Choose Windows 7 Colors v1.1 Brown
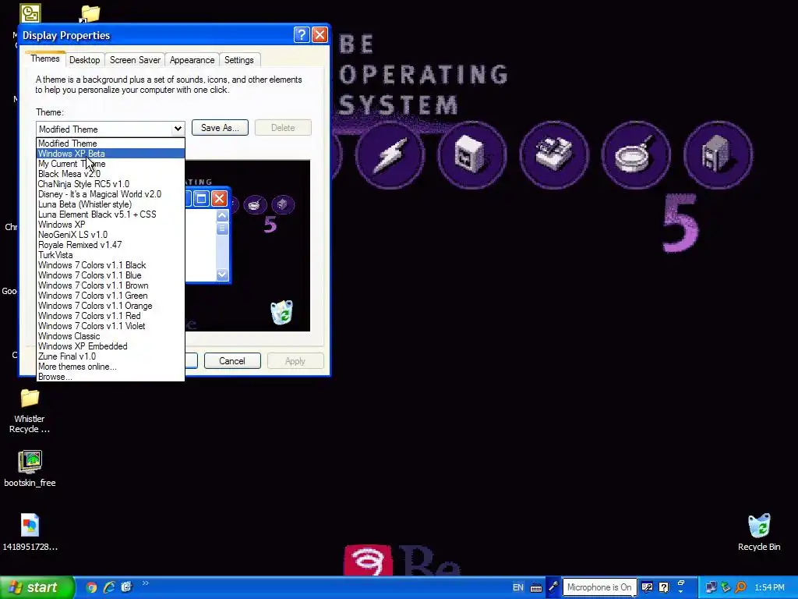 coord(111,285)
